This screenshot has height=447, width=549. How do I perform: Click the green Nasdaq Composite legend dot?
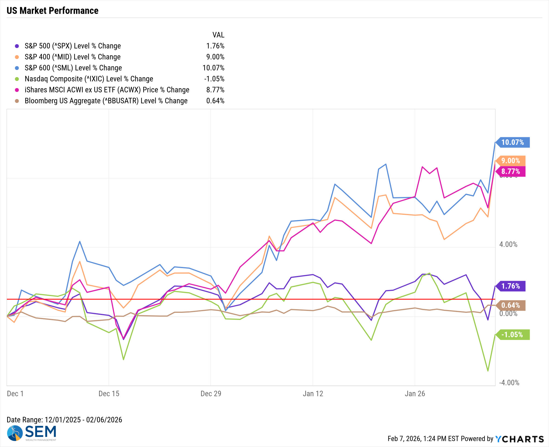[x=17, y=79]
